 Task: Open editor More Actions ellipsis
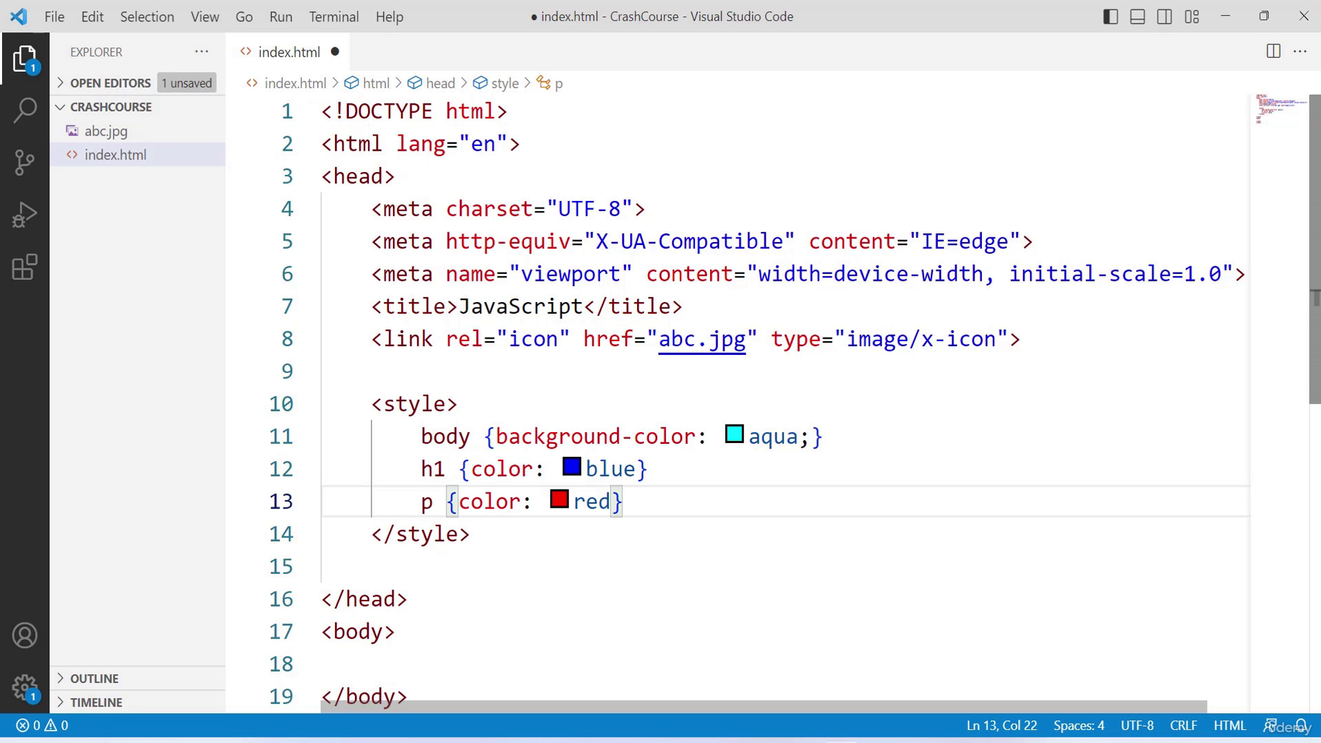click(1300, 51)
